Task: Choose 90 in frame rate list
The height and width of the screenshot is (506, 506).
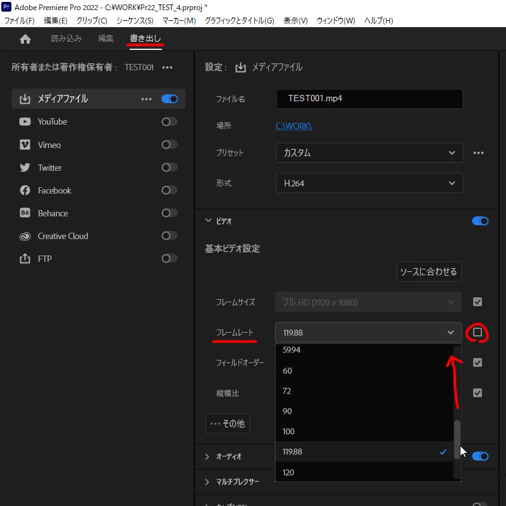Action: [x=364, y=411]
